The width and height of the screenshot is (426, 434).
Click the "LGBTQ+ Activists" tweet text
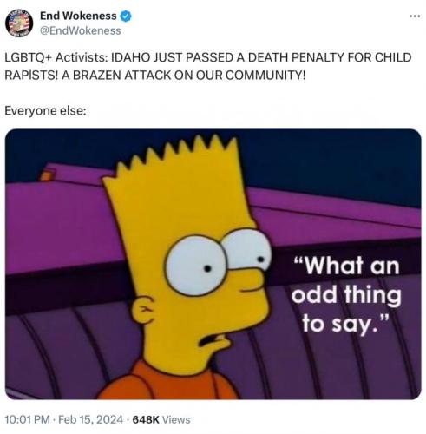coord(55,57)
